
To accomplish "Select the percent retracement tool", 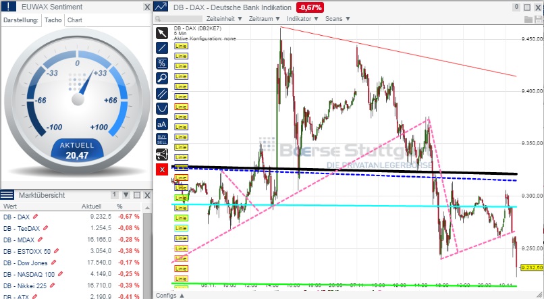I will pos(162,63).
